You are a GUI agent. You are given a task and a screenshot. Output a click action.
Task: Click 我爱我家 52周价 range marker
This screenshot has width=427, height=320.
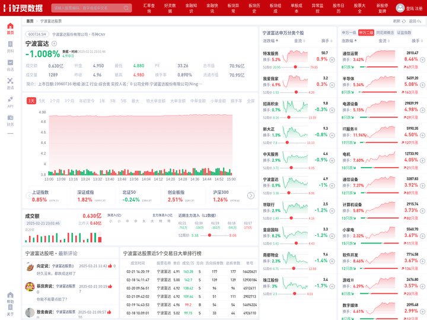pyautogui.click(x=297, y=92)
